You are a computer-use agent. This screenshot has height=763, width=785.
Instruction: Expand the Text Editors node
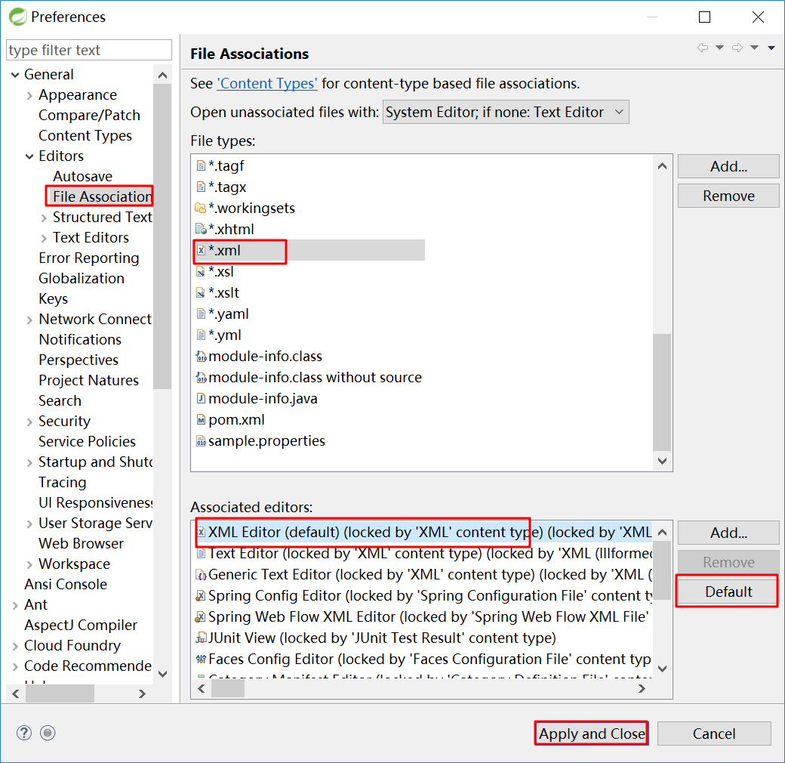(44, 238)
